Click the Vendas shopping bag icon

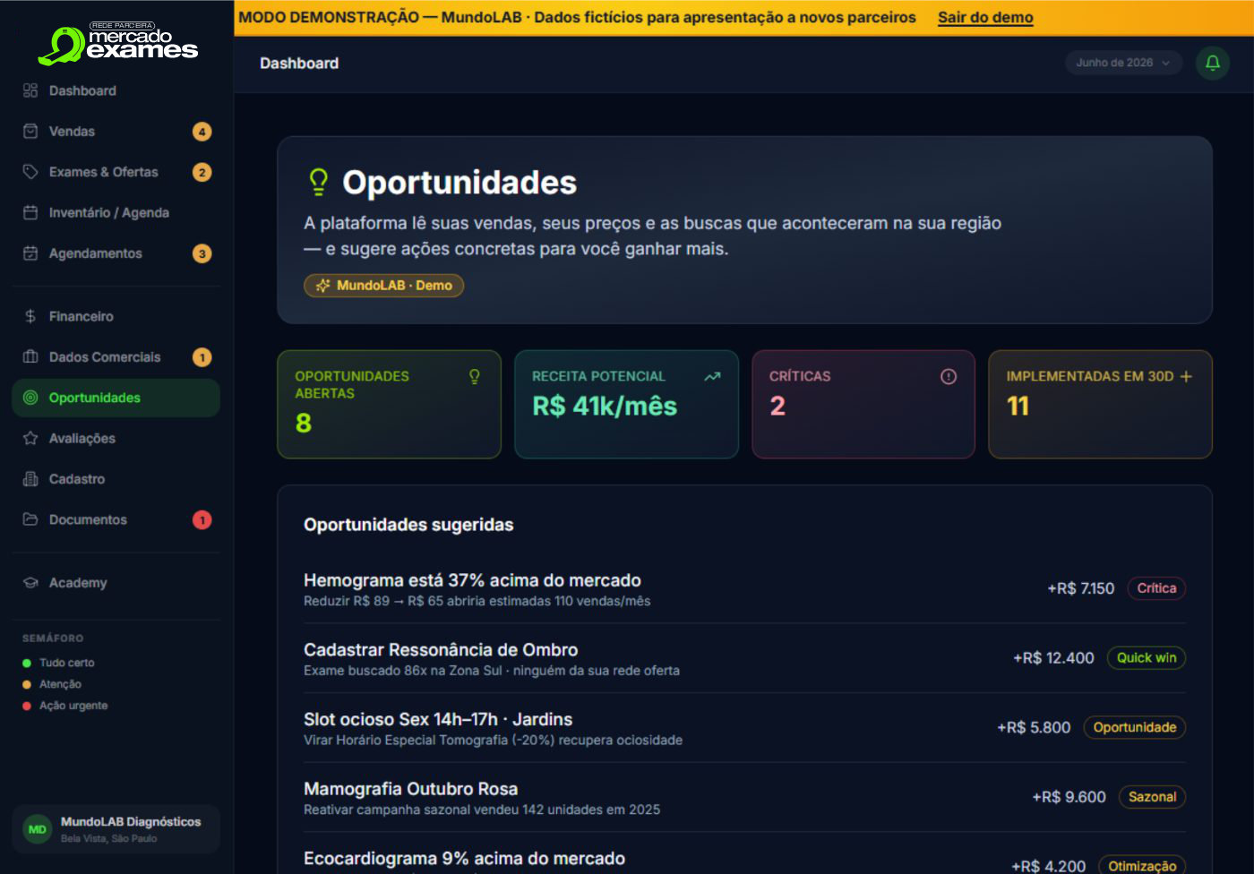click(30, 131)
